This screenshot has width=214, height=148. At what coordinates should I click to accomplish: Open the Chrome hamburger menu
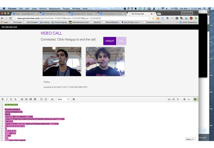(x=196, y=18)
